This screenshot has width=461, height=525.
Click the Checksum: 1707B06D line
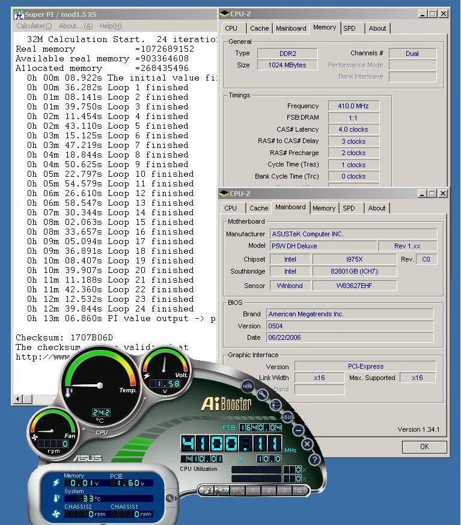click(x=64, y=337)
